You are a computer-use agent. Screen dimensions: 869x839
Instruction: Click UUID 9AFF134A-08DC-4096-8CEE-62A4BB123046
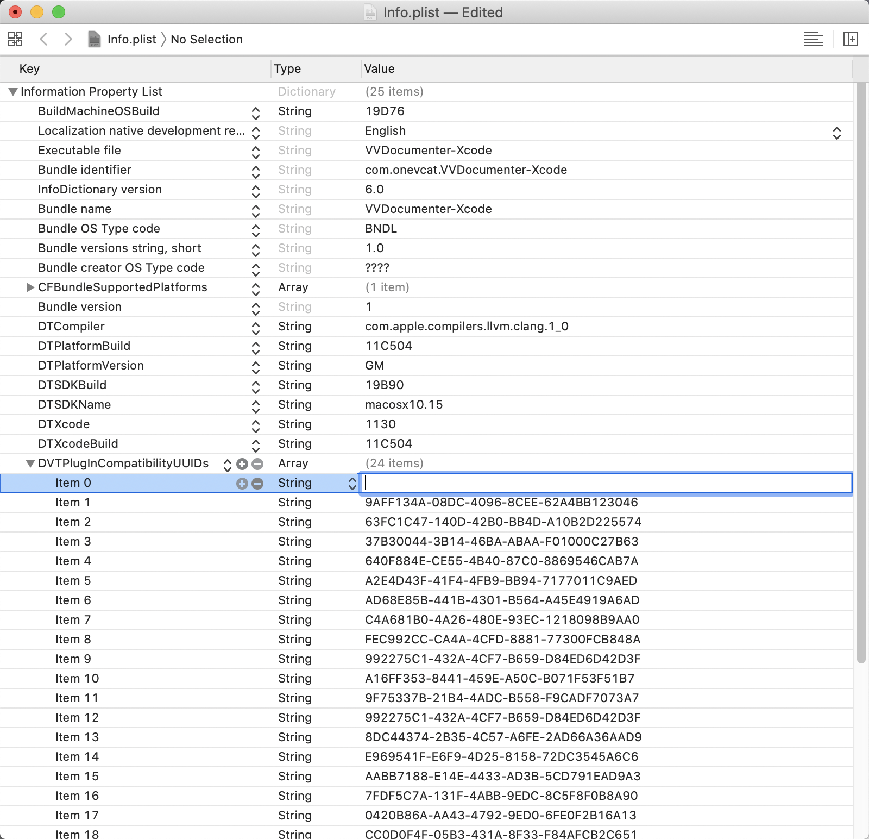(501, 503)
